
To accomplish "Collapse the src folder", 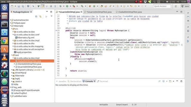I will 12,29.
